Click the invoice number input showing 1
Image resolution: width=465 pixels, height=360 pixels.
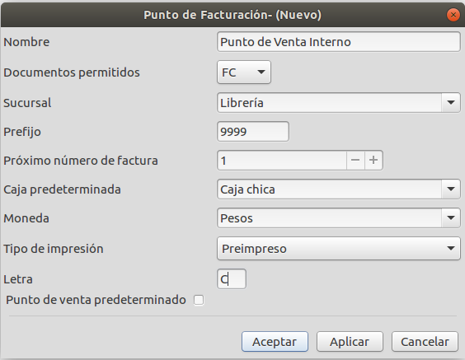pos(282,161)
